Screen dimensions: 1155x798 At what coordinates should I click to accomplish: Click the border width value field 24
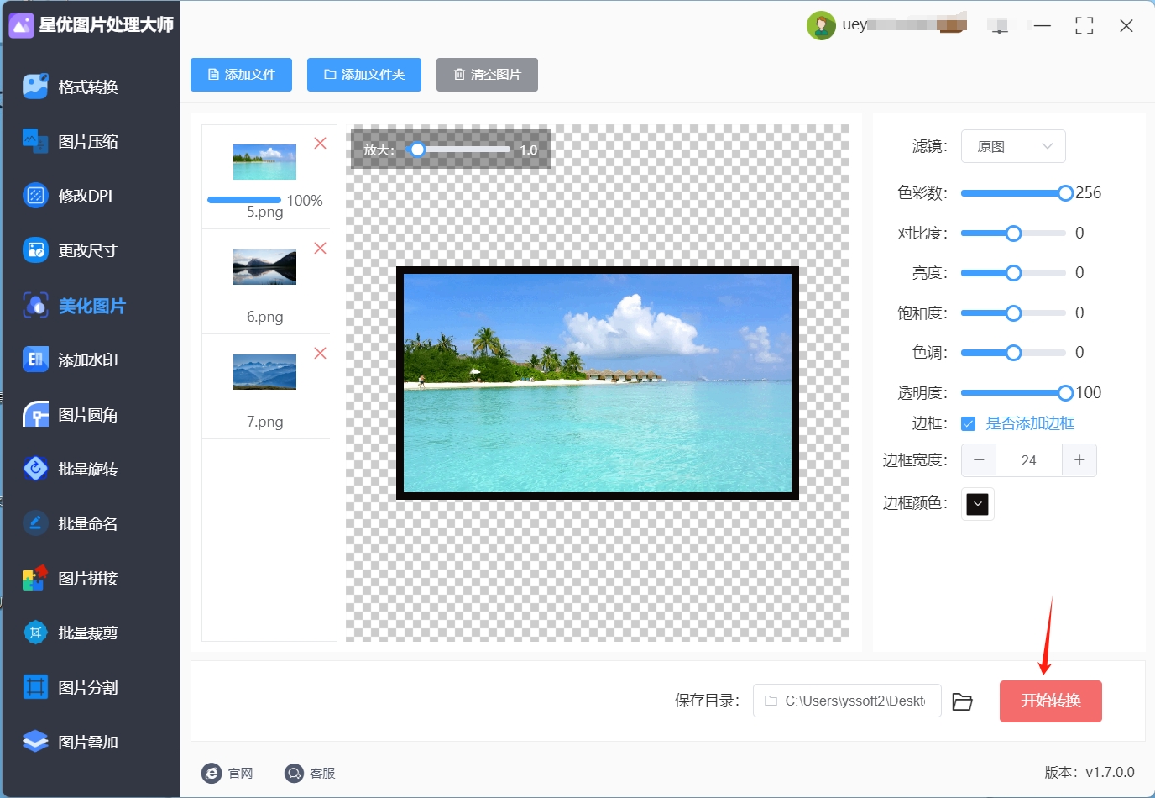(1029, 460)
